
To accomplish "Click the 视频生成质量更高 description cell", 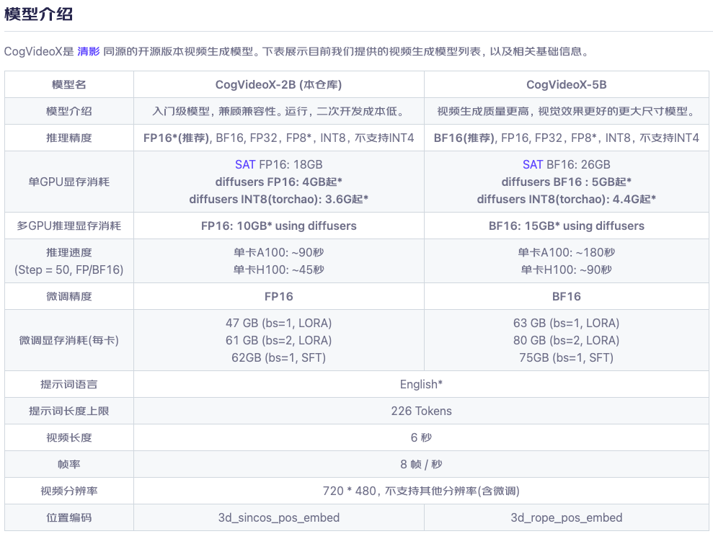I will pyautogui.click(x=567, y=112).
